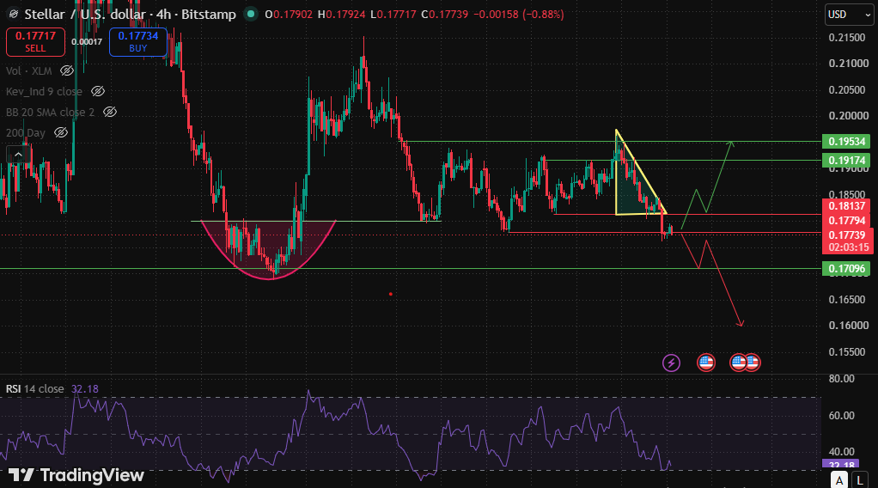This screenshot has width=878, height=488.
Task: Click the green market status dot
Action: tap(252, 14)
